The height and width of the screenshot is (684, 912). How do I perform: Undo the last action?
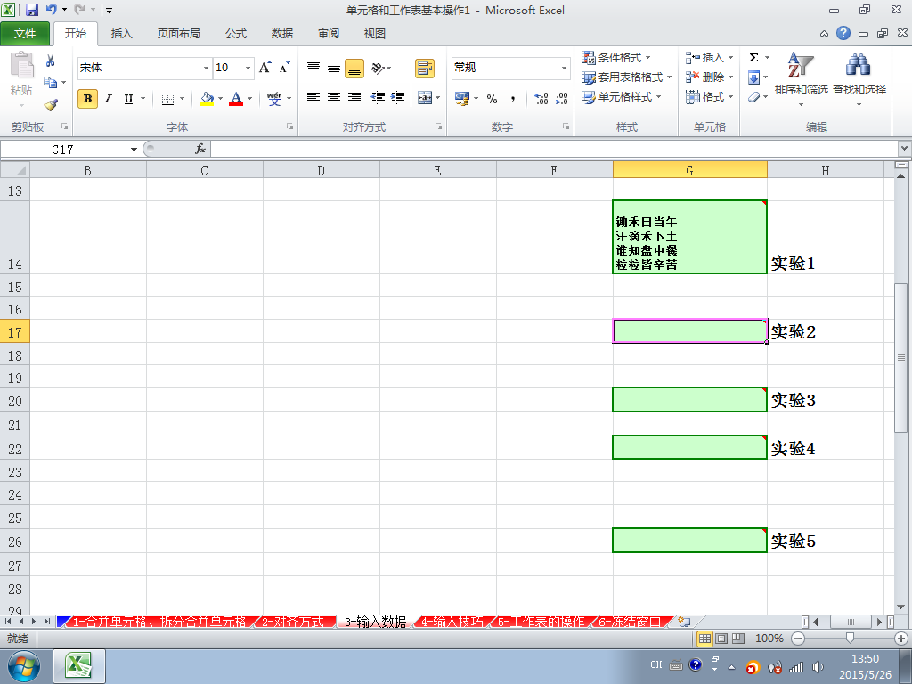pyautogui.click(x=51, y=10)
